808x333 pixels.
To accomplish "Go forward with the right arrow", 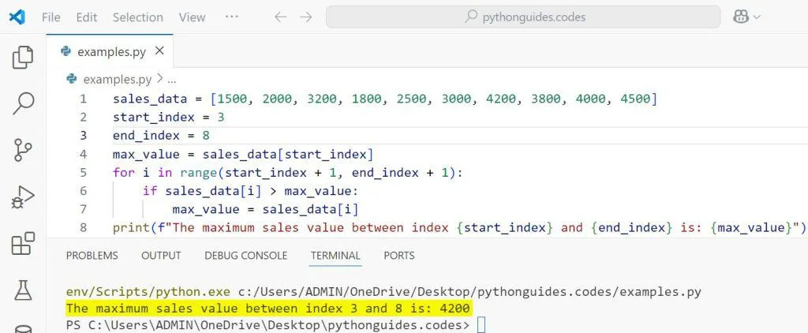I will coord(306,17).
